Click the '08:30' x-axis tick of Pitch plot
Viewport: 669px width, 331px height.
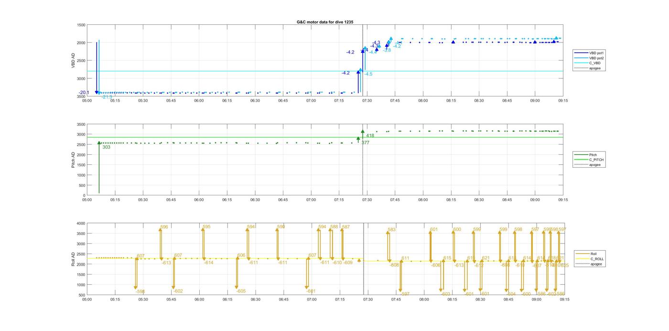pos(479,200)
